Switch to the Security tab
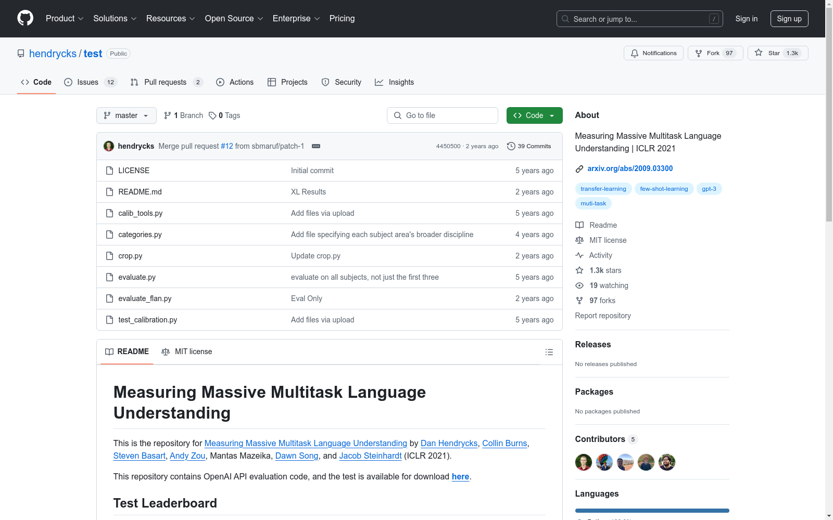 tap(342, 82)
